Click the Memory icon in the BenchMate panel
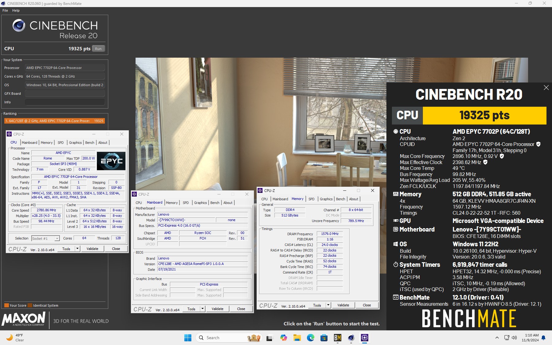The image size is (552, 345). pyautogui.click(x=396, y=194)
